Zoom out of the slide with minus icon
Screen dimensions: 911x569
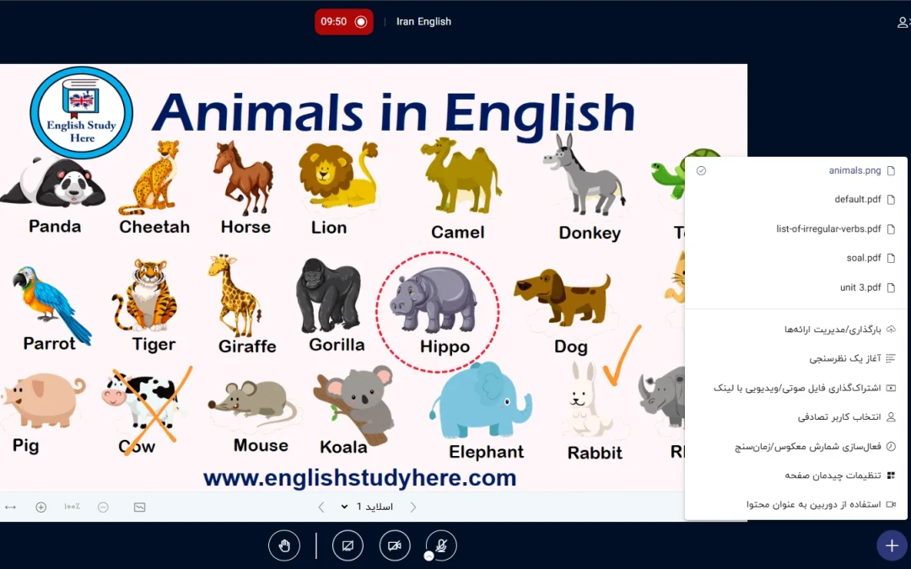click(x=103, y=507)
